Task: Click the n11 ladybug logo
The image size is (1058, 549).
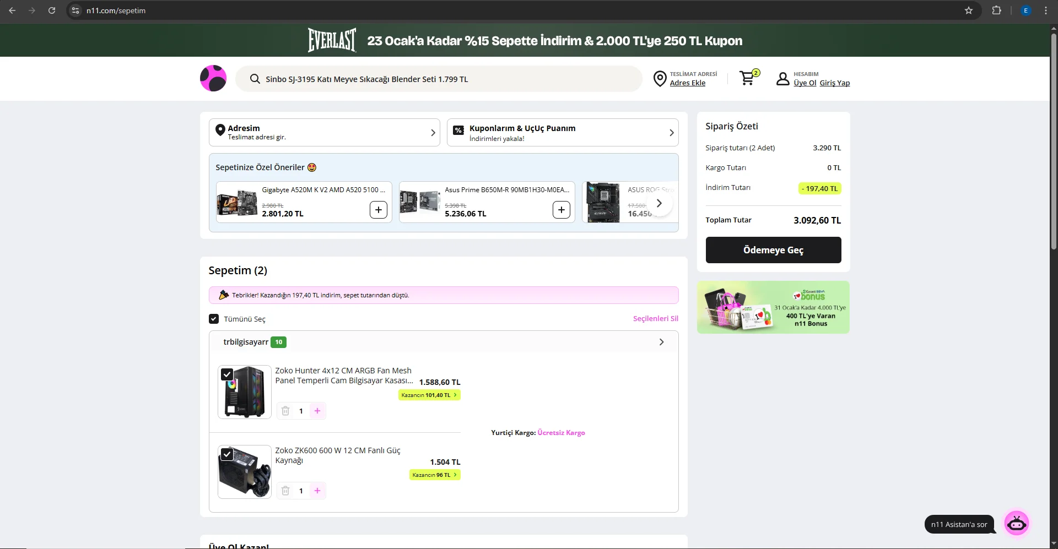Action: pos(213,78)
